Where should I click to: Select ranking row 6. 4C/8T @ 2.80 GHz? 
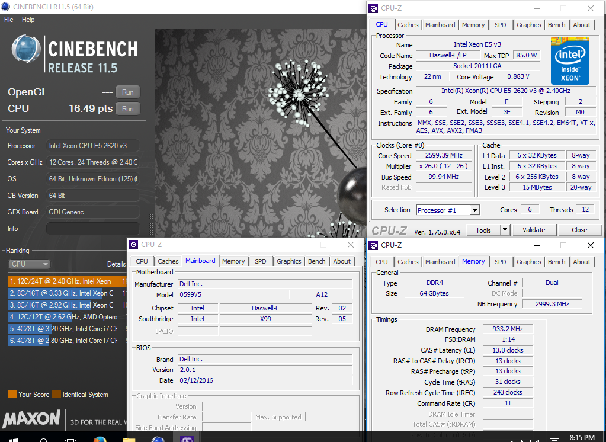(67, 340)
